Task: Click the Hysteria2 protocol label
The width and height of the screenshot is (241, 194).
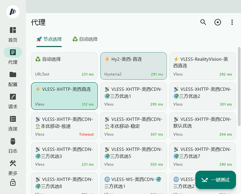Action: click(x=113, y=74)
